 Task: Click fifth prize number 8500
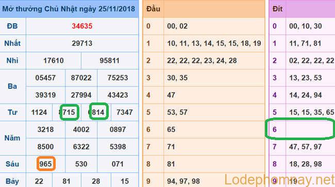point(45,147)
